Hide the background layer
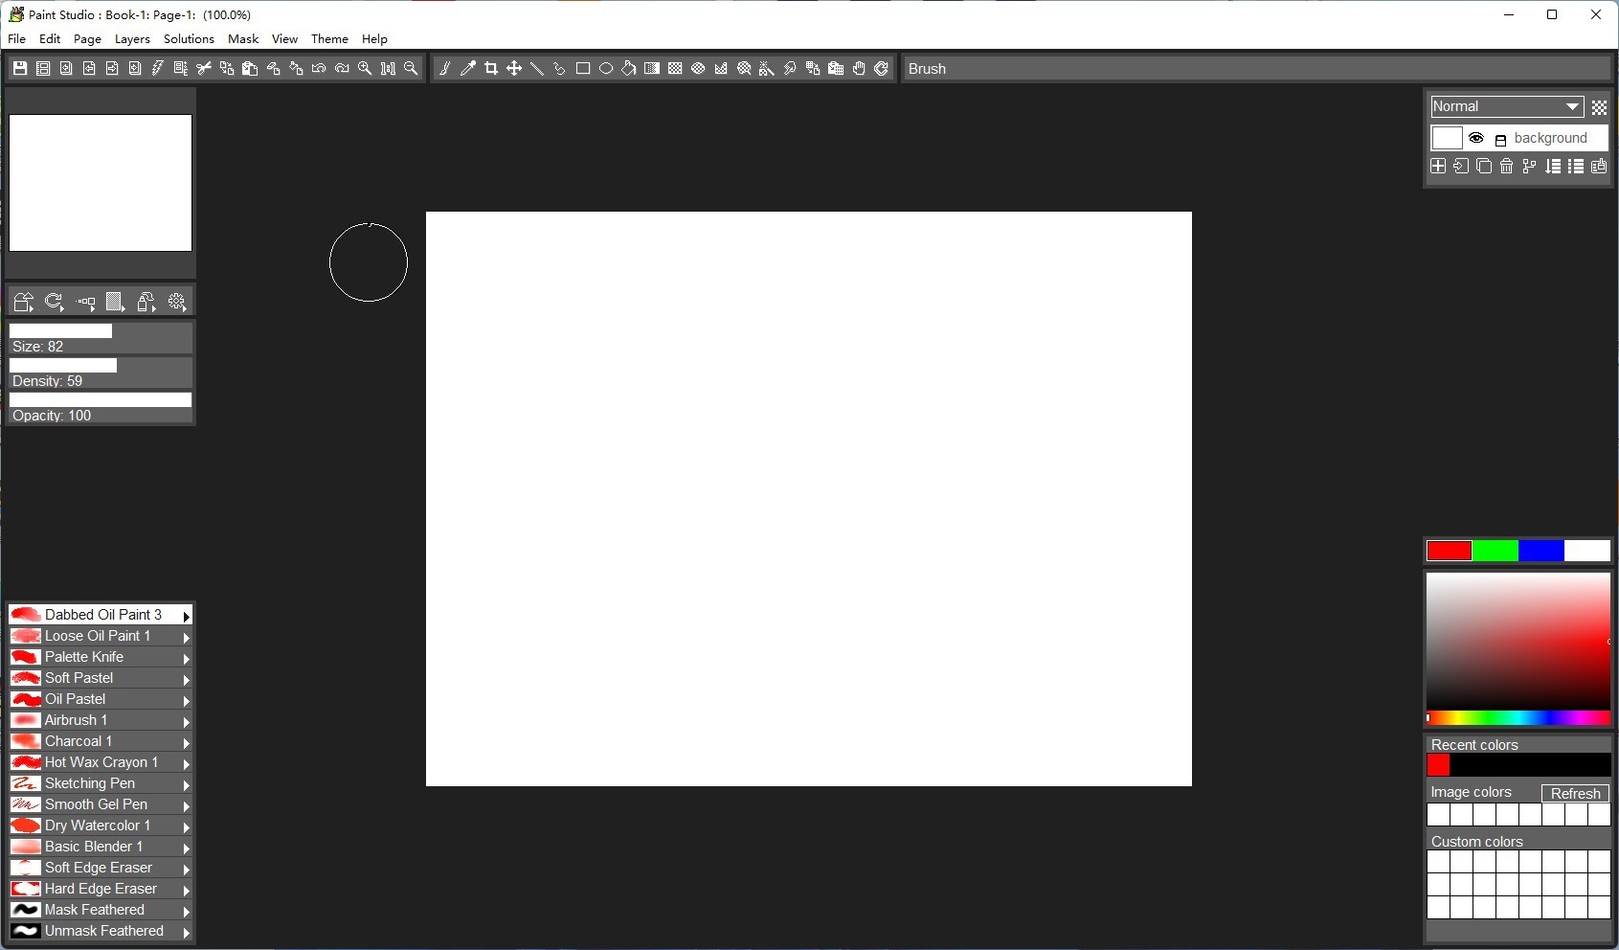The width and height of the screenshot is (1619, 950). pos(1476,139)
